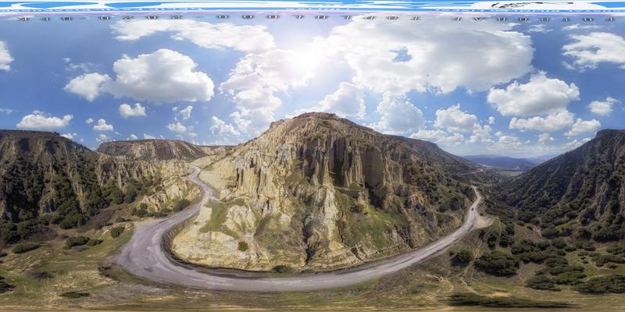
Task: Click the low cloud above left ridge
Action: [x=44, y=121]
